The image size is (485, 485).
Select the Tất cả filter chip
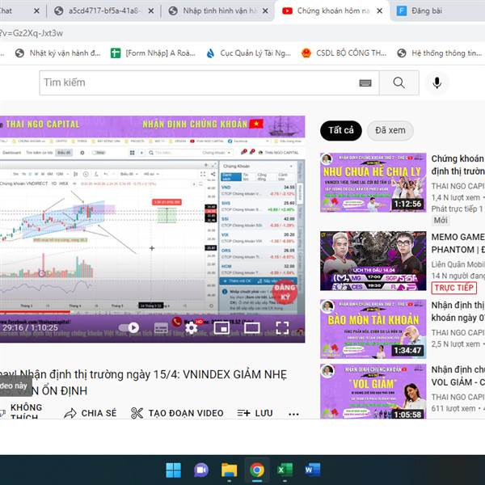point(341,130)
